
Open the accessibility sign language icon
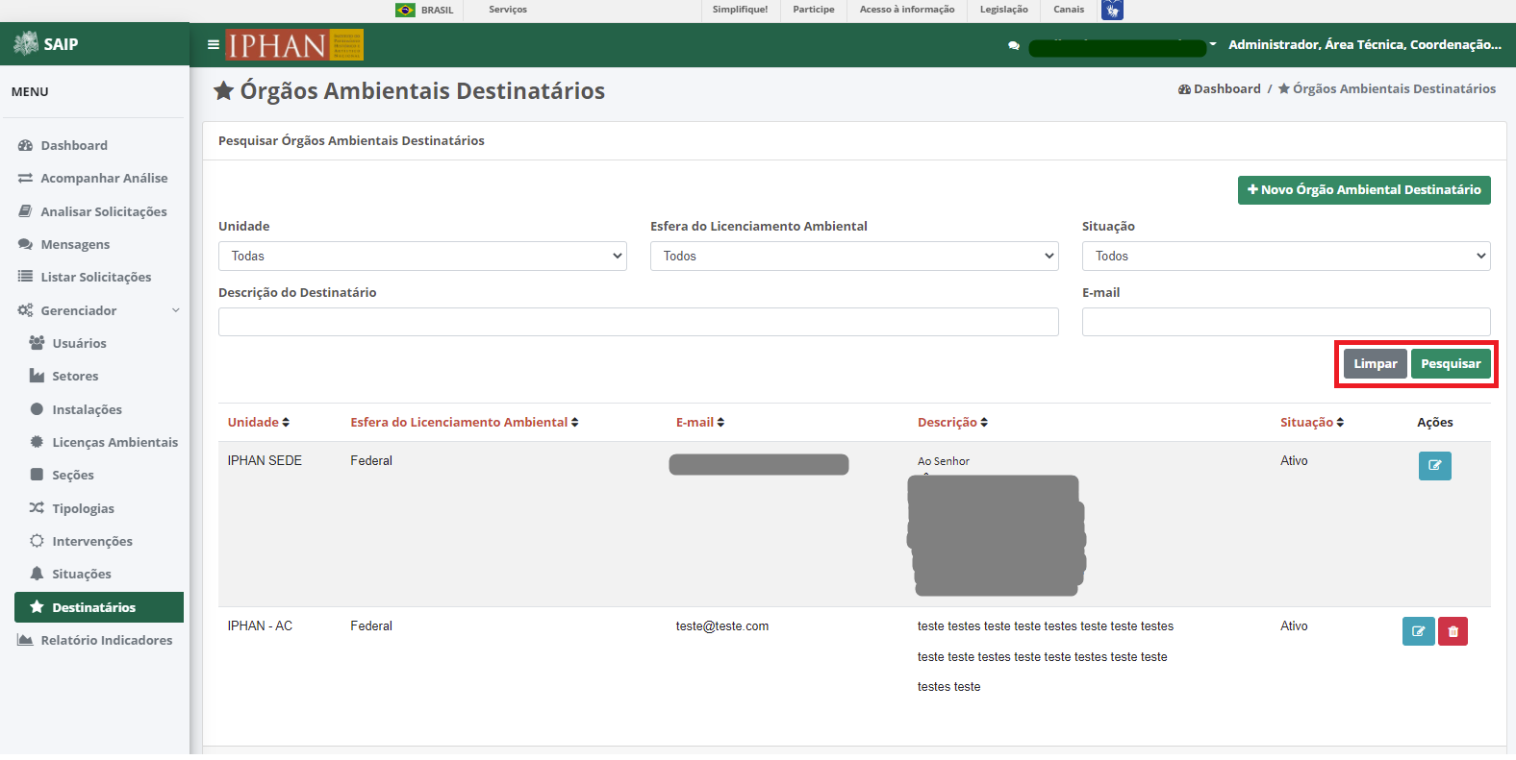(x=1112, y=10)
